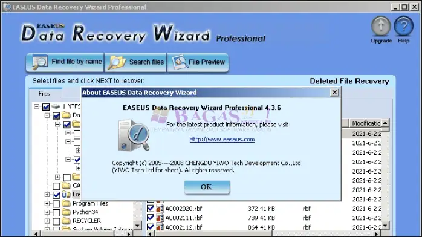Open the File Preview button
This screenshot has width=422, height=237.
pyautogui.click(x=198, y=62)
